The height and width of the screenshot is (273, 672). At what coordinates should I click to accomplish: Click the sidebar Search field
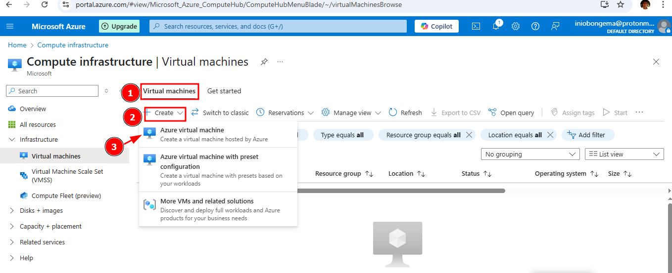pos(52,91)
